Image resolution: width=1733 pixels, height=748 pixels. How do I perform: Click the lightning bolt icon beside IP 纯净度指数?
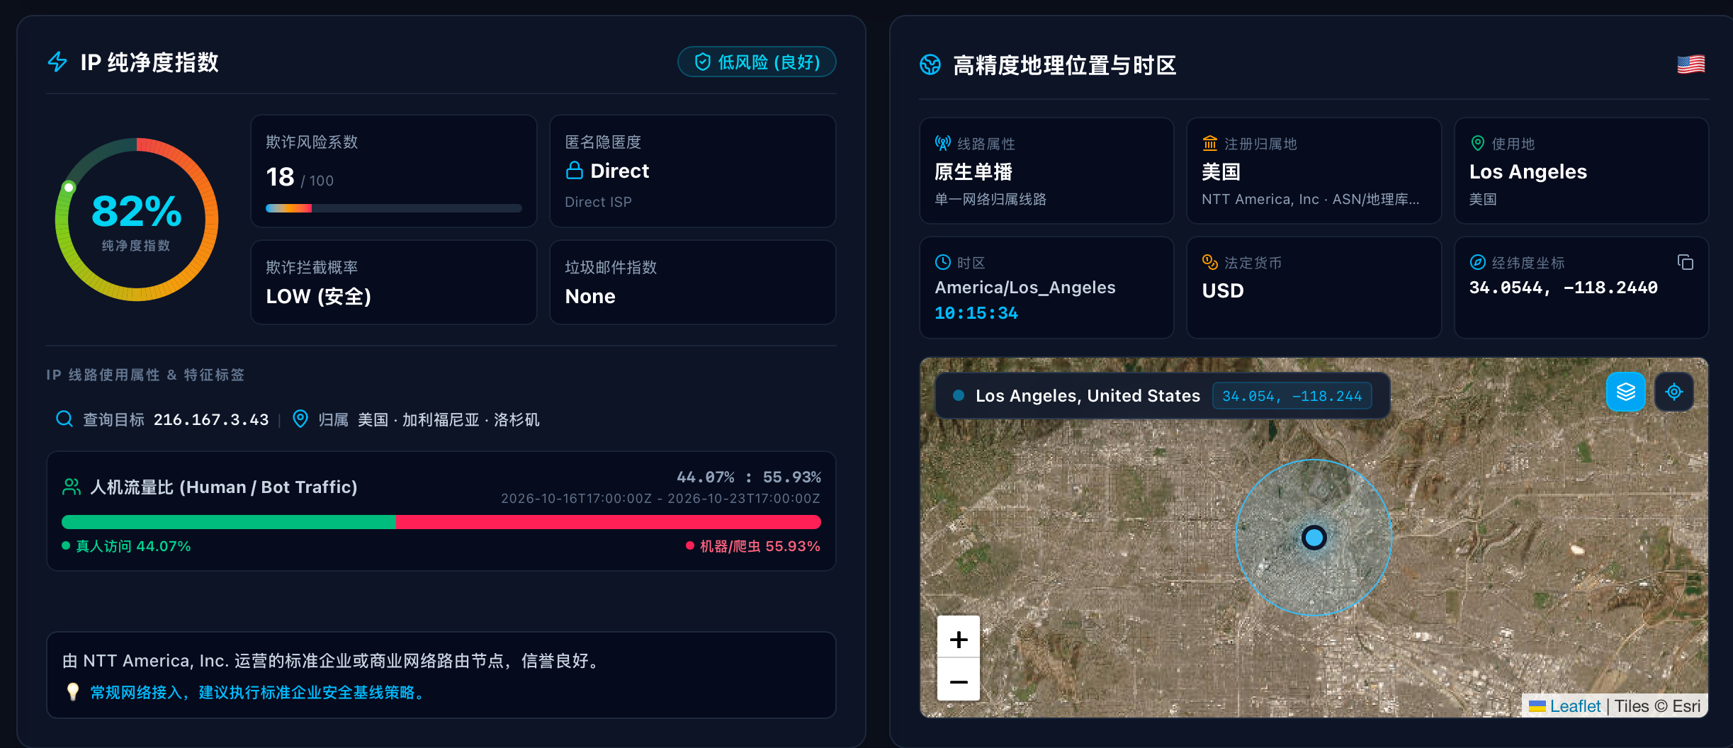(57, 62)
